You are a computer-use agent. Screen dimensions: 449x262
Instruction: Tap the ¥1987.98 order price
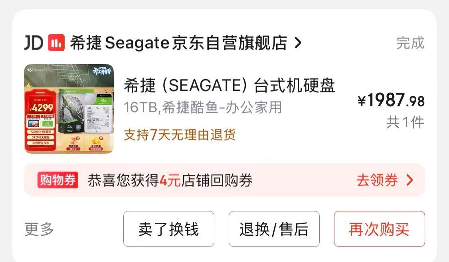point(391,100)
